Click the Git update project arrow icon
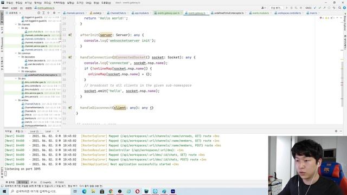 [x=315, y=8]
